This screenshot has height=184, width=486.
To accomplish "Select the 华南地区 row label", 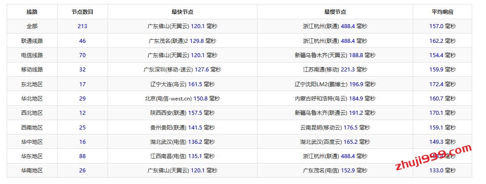I will point(32,170).
